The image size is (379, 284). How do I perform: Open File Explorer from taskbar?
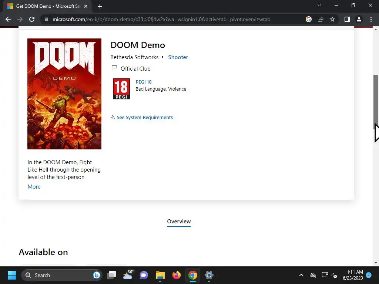coord(160,275)
